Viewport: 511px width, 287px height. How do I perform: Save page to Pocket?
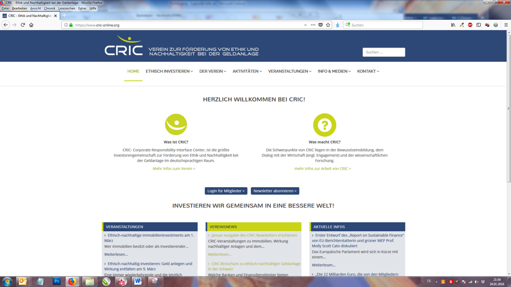pos(321,25)
